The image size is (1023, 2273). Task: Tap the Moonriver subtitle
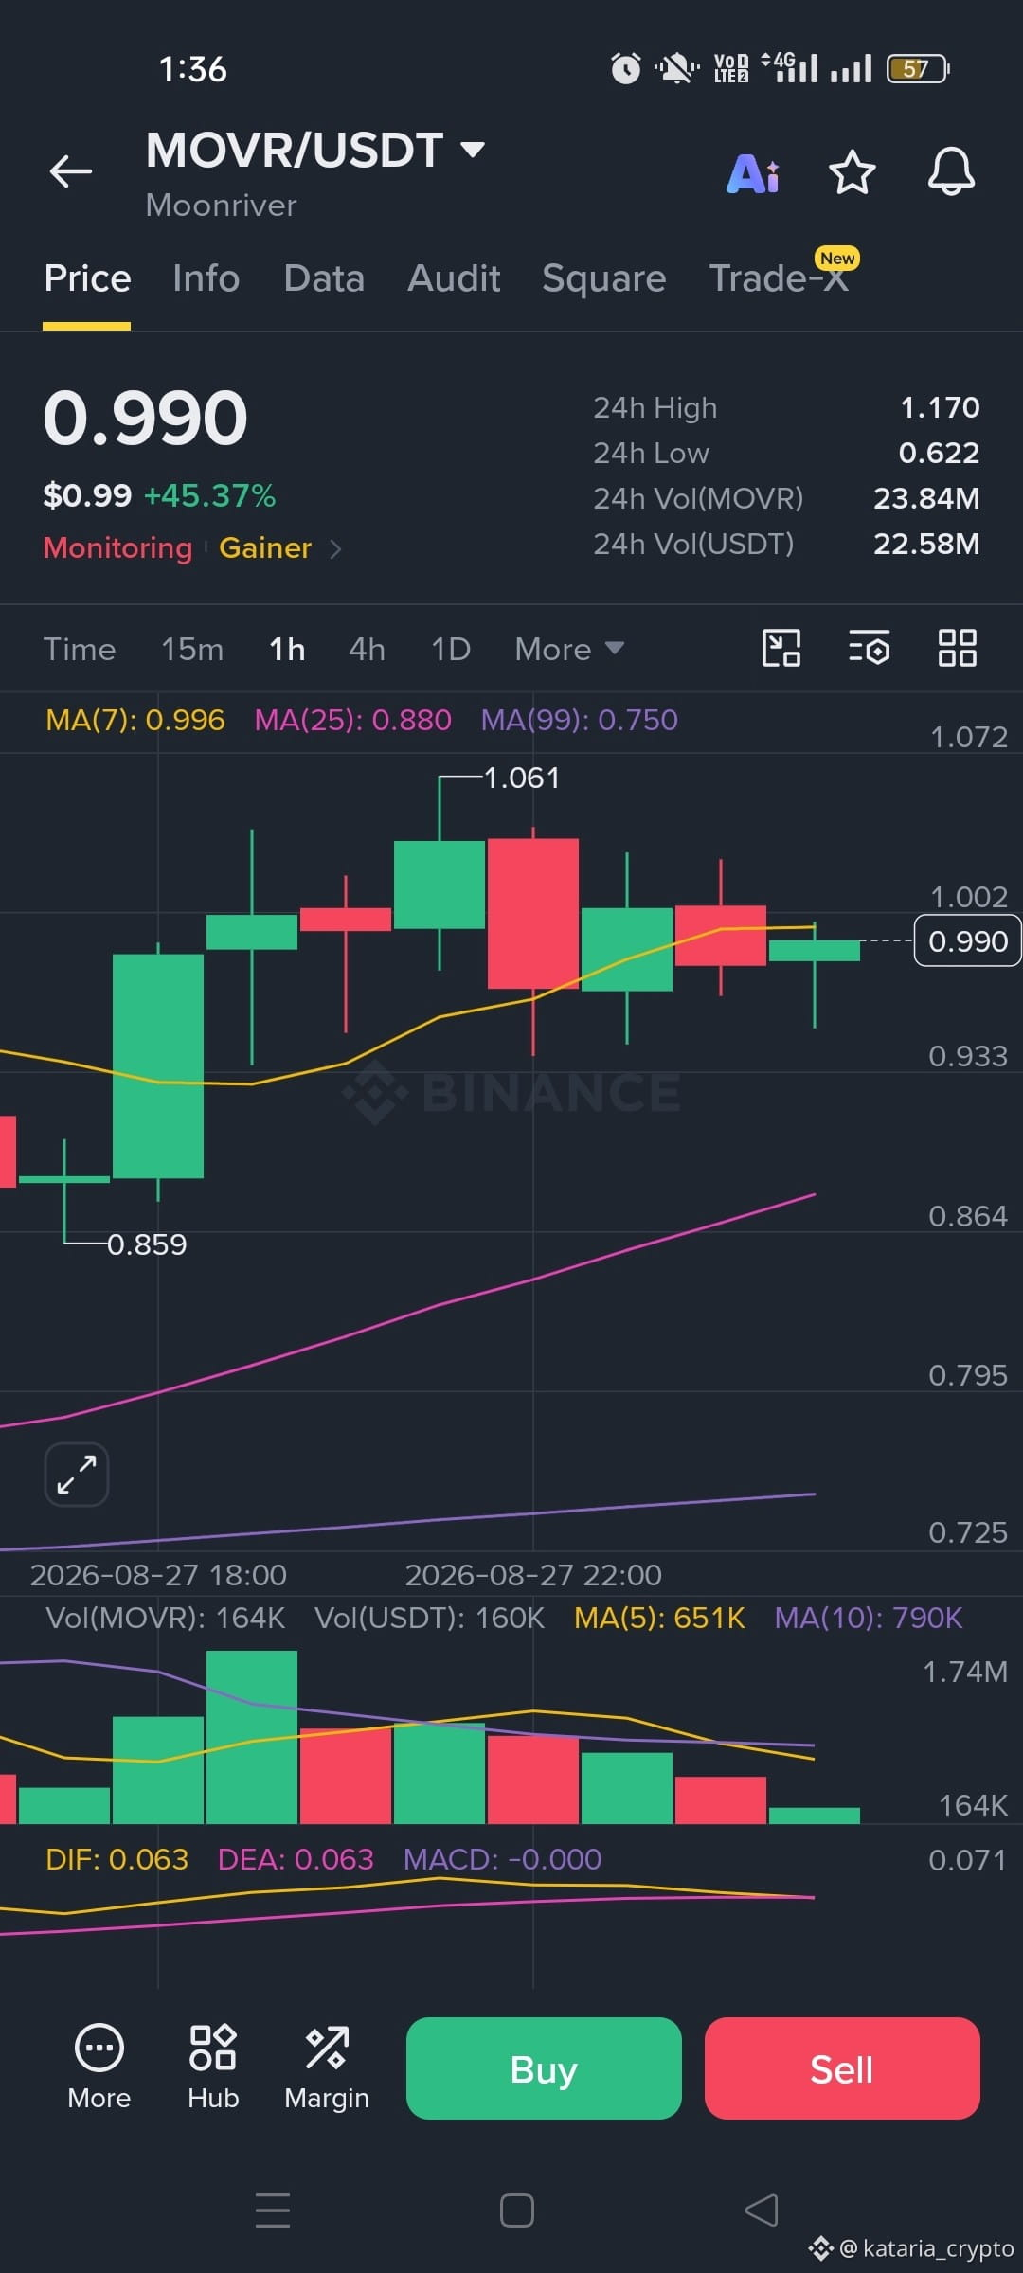[x=222, y=206]
